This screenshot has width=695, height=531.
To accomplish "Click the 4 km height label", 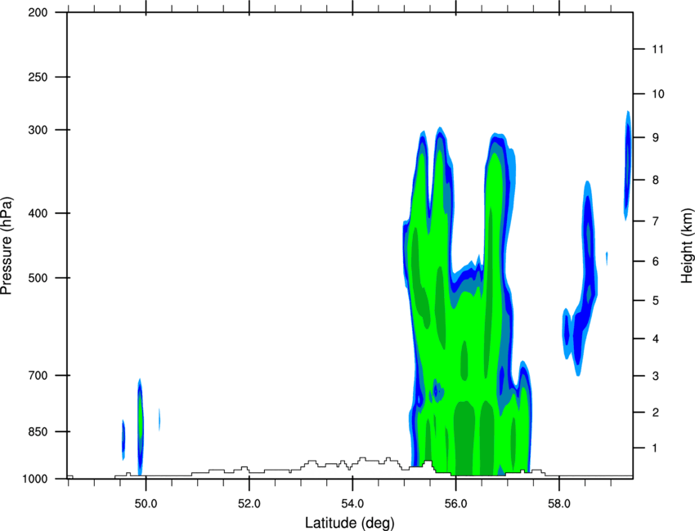I will click(x=655, y=339).
